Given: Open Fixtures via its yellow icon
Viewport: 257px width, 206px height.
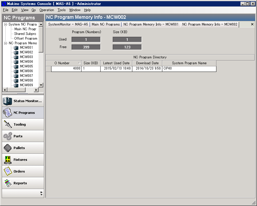Looking at the screenshot, I should (x=7, y=160).
